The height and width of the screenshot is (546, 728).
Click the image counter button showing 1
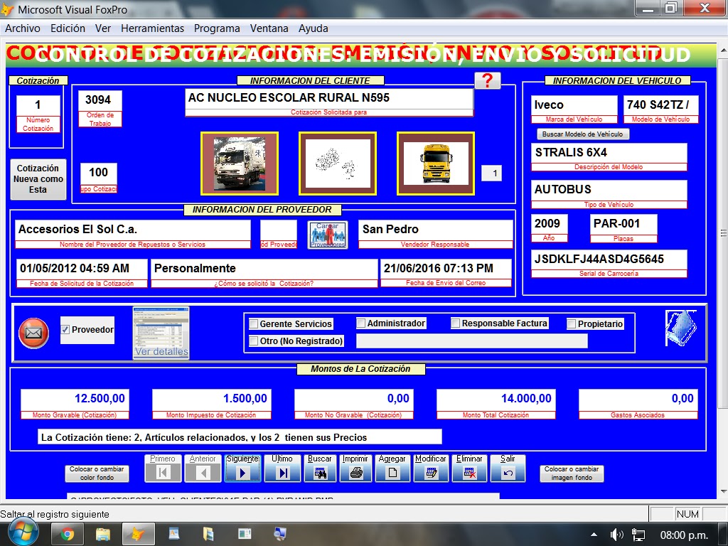tap(491, 173)
